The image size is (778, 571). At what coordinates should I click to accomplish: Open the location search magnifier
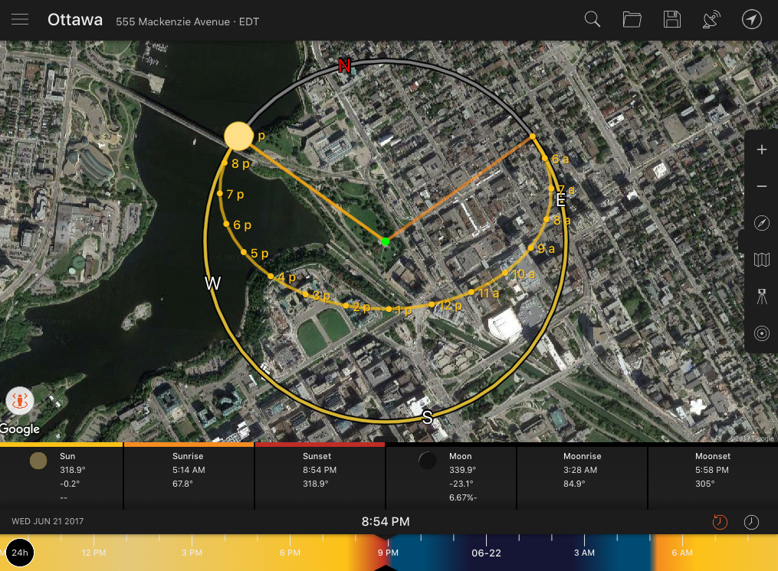(592, 20)
